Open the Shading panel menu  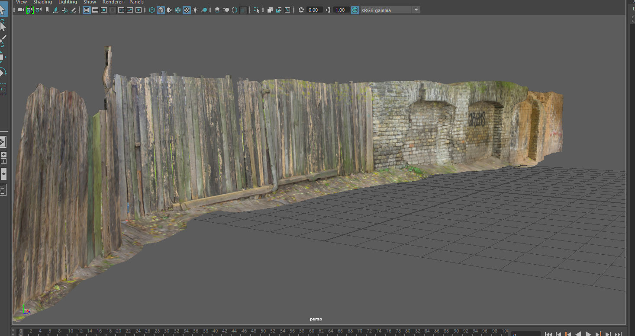click(42, 2)
